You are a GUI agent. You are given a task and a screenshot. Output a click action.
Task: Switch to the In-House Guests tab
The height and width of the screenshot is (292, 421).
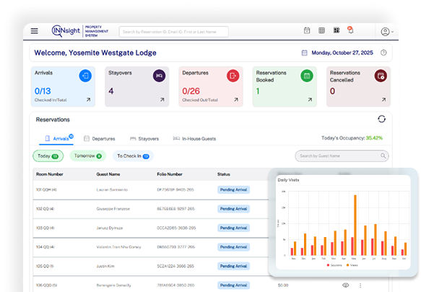click(x=194, y=139)
